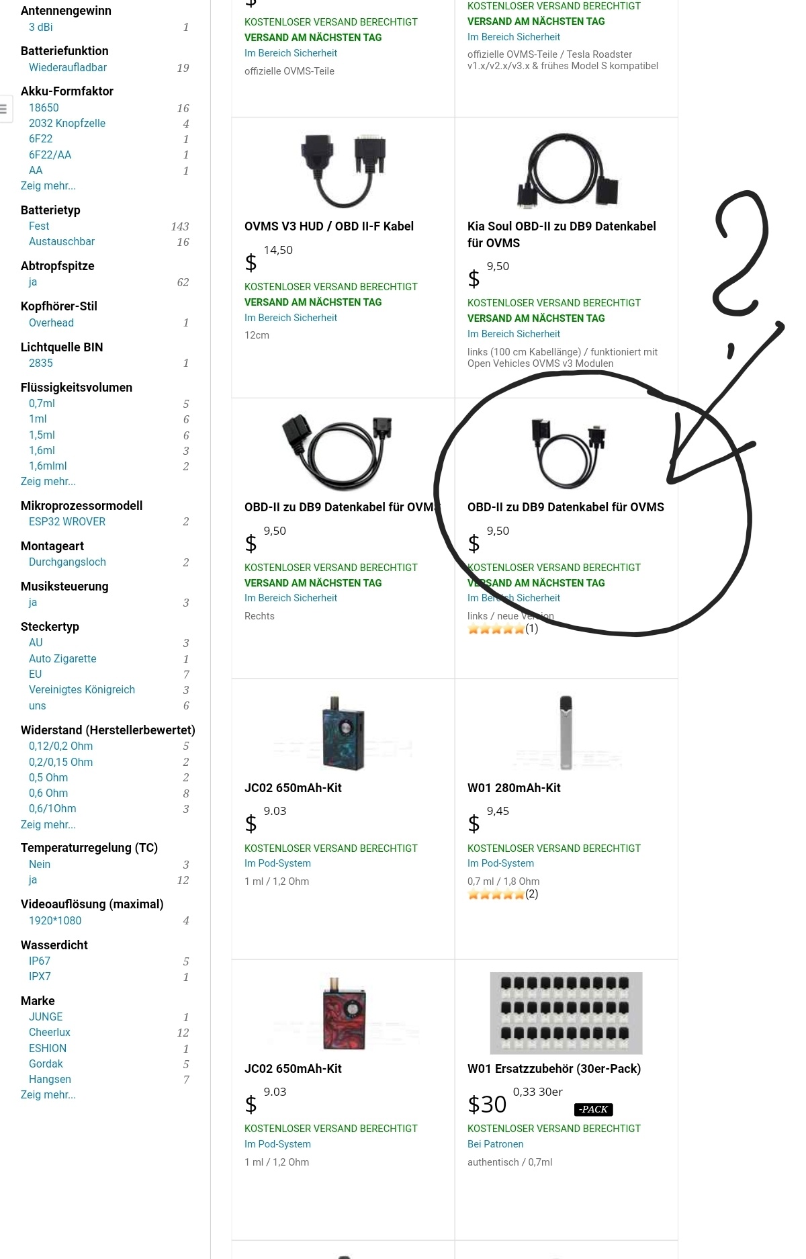Viewport: 806px width, 1259px height.
Task: Select the ESP32 WROVER microprocessor filter
Action: (67, 521)
